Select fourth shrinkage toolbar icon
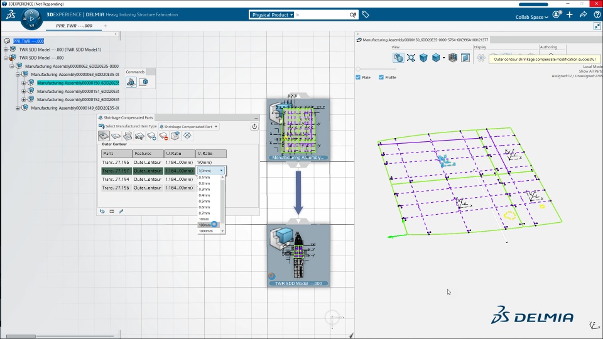The image size is (603, 339). pos(139,136)
